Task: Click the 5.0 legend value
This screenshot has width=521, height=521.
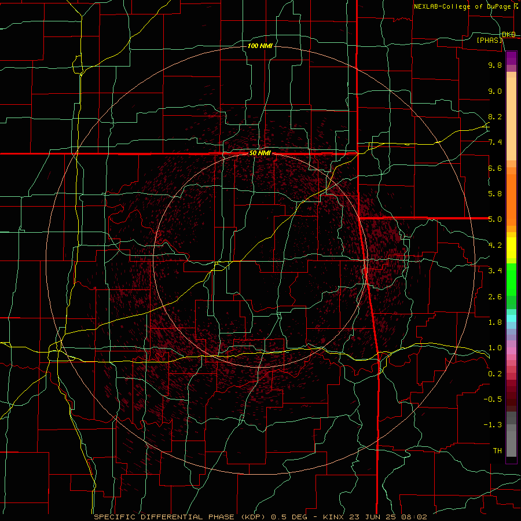Action: pos(495,219)
